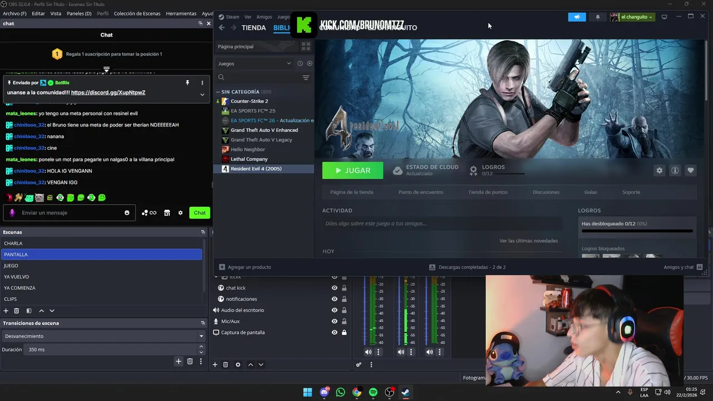
Task: Open Amigos y chat in Steam
Action: tap(683, 267)
